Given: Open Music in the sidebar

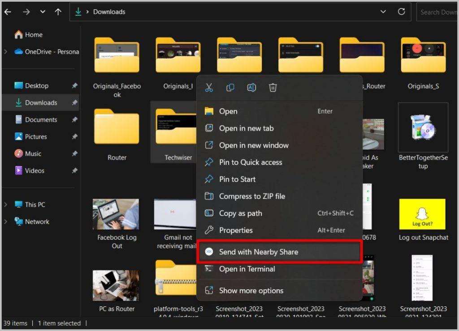Looking at the screenshot, I should click(x=28, y=153).
